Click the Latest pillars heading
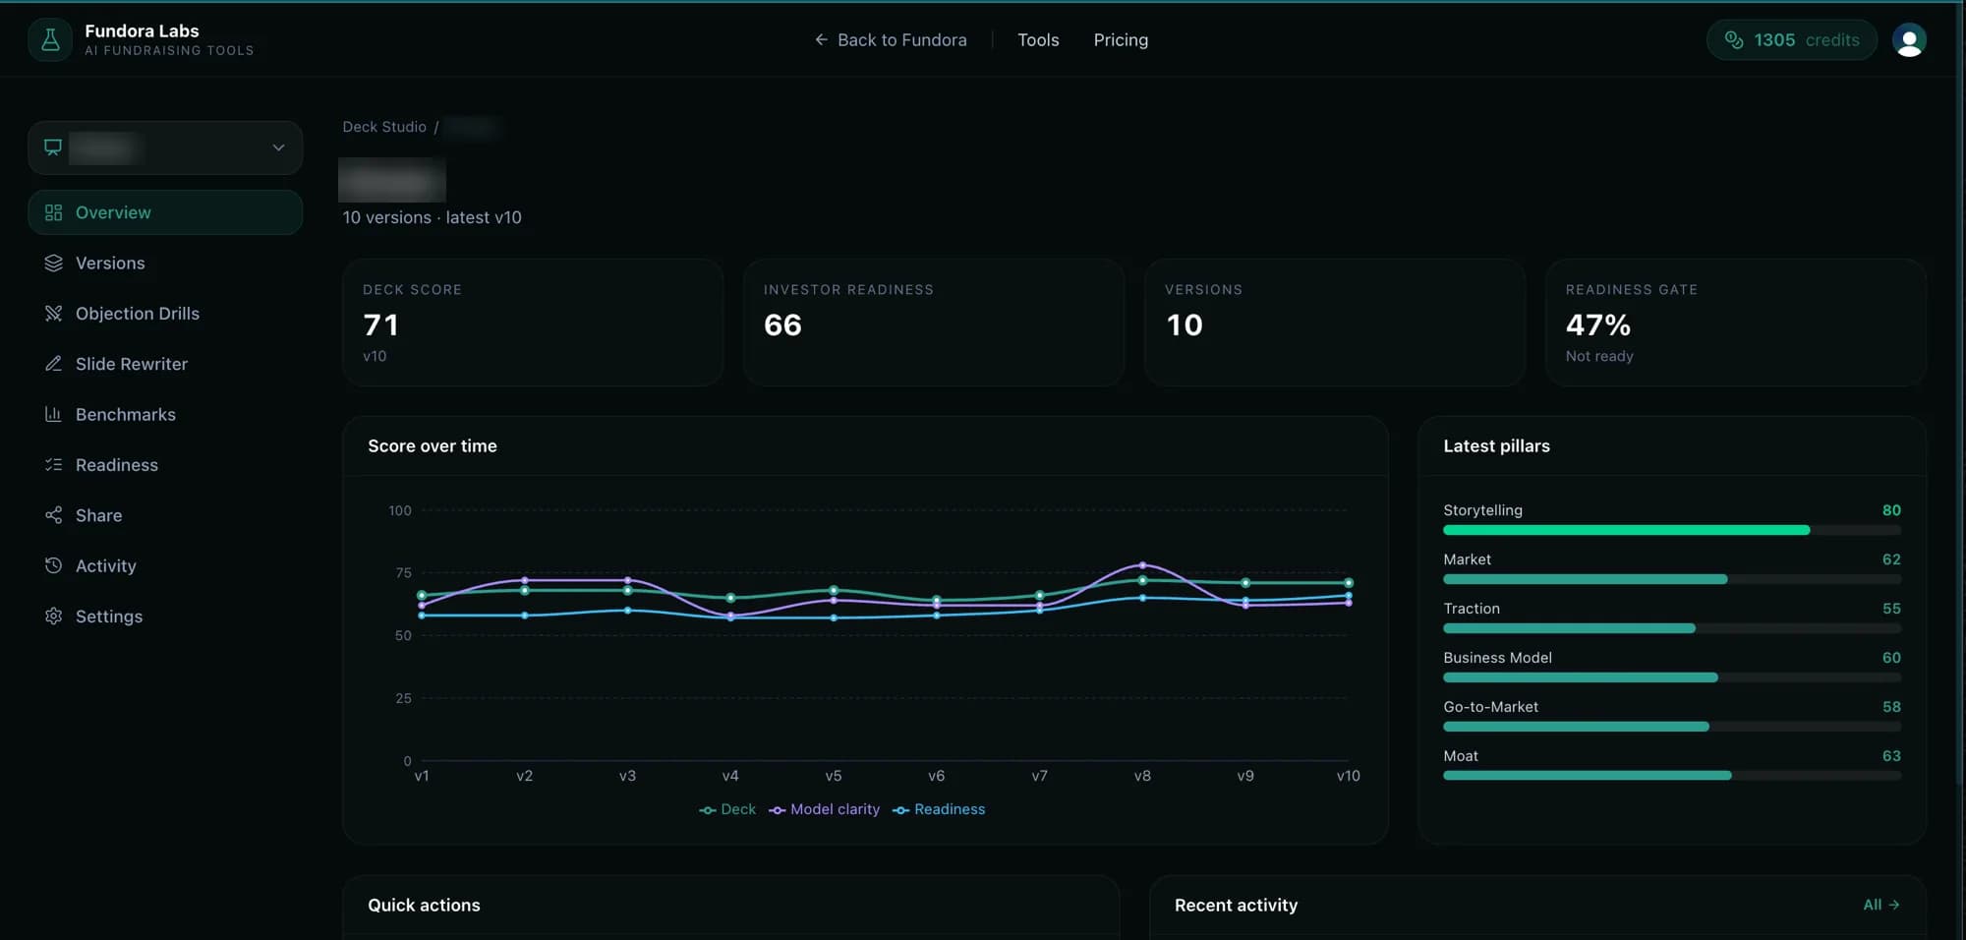The width and height of the screenshot is (1966, 940). [1496, 446]
